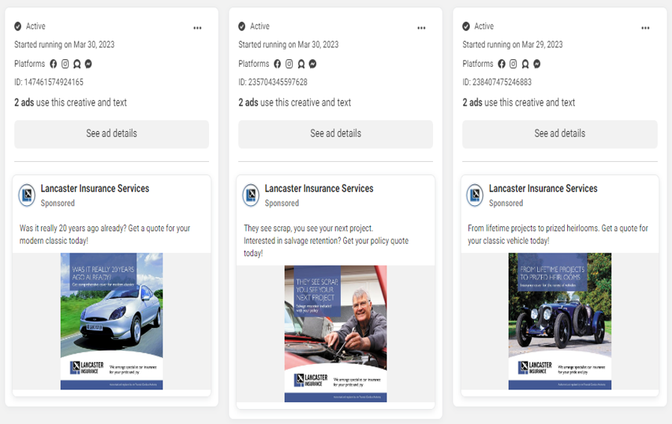Click the Audience Network icon on ad 235704345597628
Viewport: 672px width, 424px height.
point(301,64)
